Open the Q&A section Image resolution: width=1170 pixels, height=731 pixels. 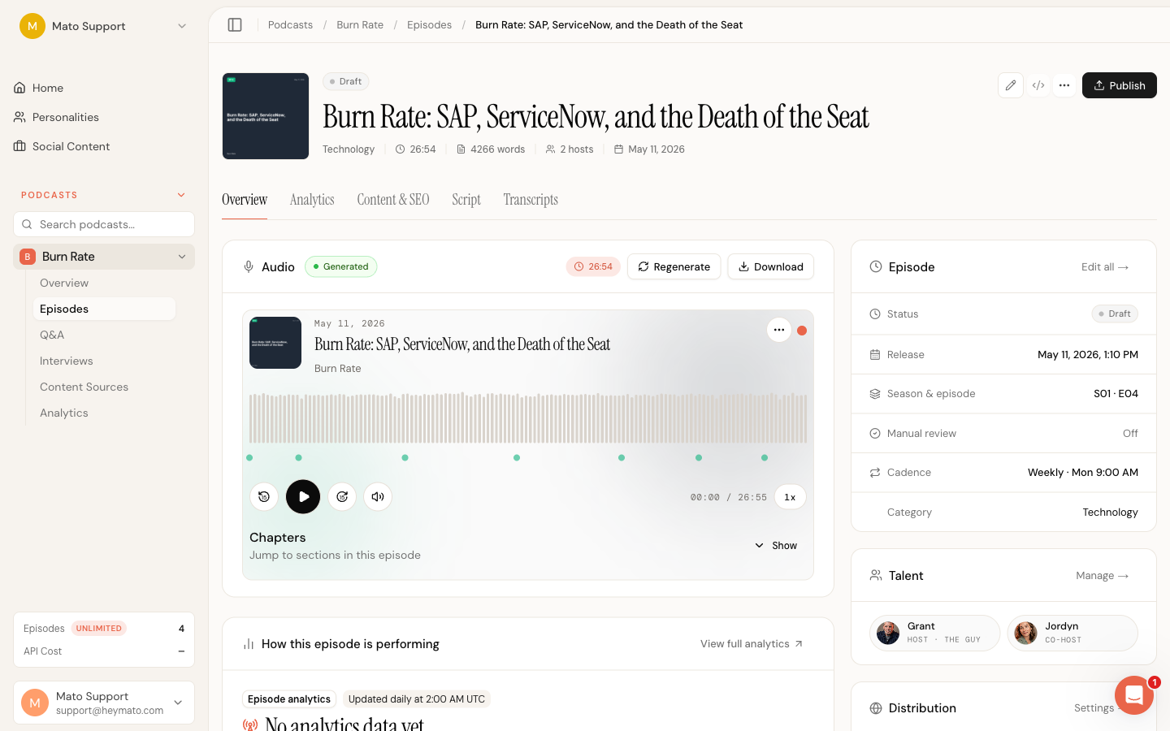pos(52,335)
